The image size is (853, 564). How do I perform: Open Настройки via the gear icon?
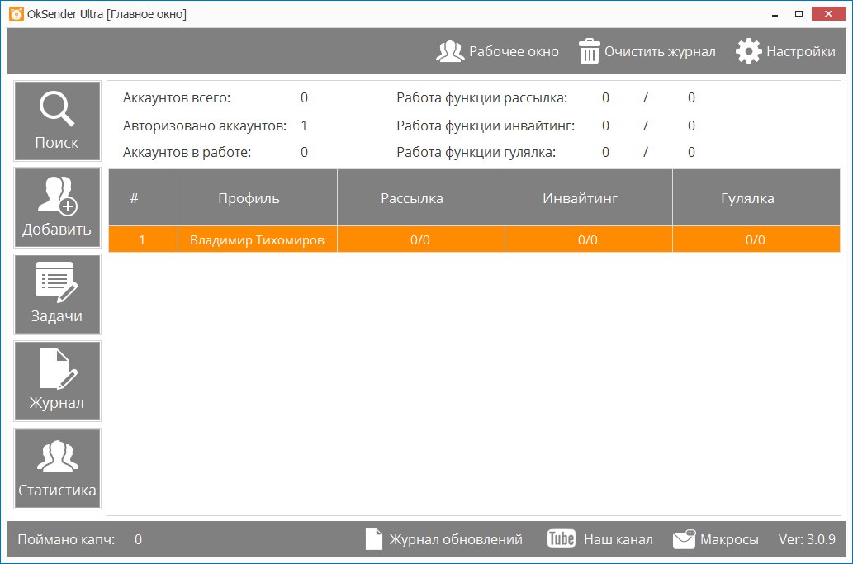coord(748,51)
